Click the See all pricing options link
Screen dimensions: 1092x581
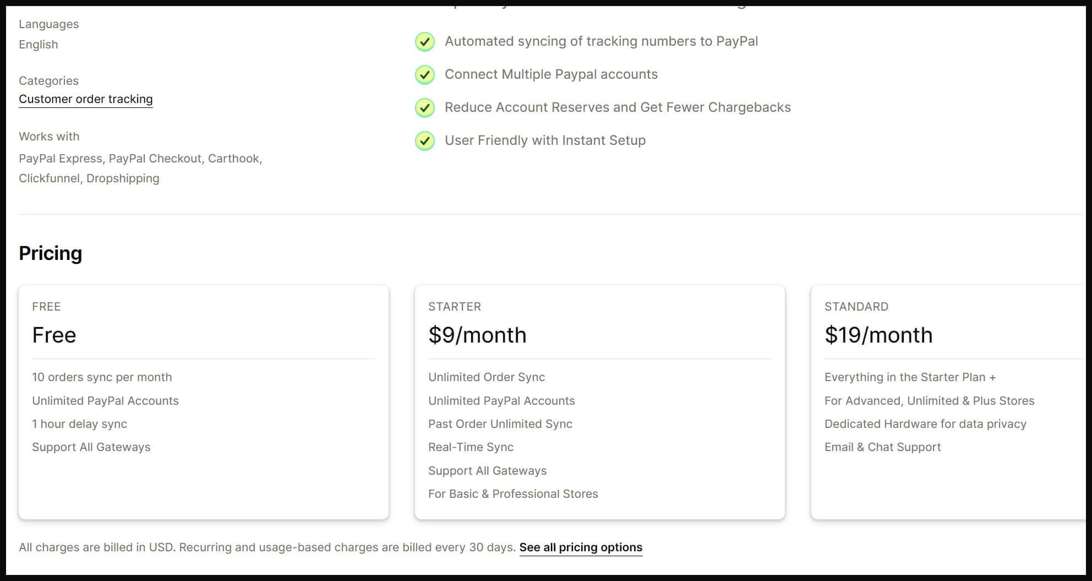click(581, 547)
